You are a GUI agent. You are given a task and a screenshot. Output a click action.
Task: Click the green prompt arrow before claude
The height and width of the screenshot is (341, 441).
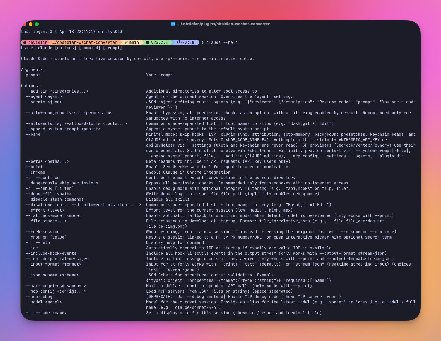pos(203,42)
